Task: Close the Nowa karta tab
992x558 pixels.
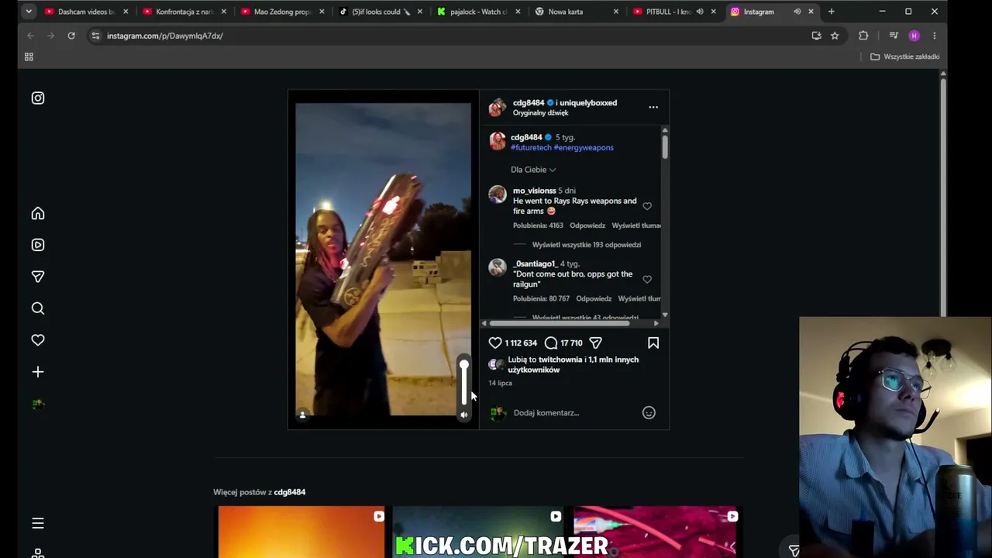Action: tap(616, 12)
